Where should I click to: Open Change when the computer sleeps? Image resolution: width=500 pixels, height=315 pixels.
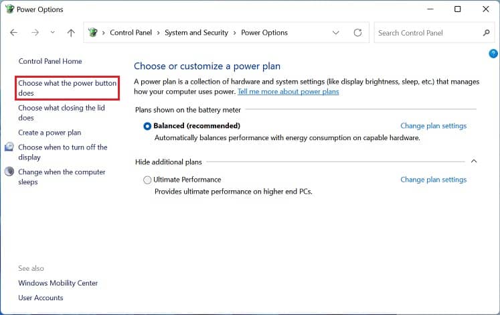tap(62, 177)
